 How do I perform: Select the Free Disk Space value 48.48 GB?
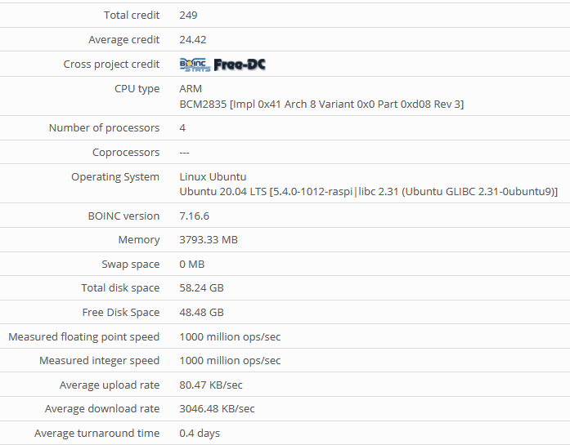click(201, 313)
